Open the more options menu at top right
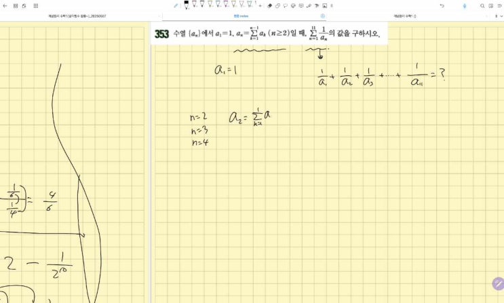Viewport: 504px width, 303px height. (499, 5)
